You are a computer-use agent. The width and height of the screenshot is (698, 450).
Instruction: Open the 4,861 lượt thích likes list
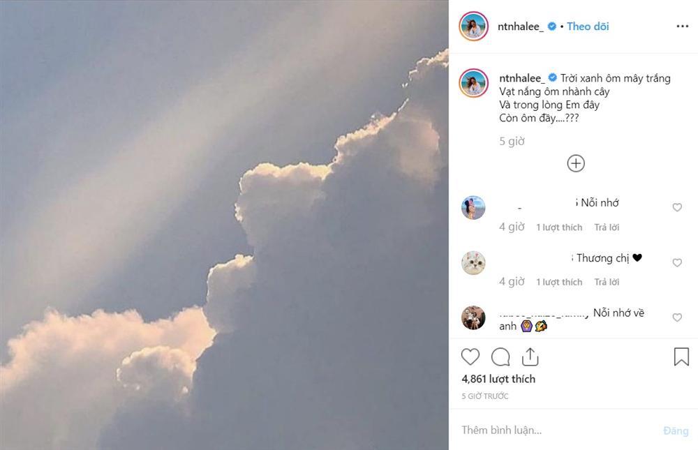[498, 379]
